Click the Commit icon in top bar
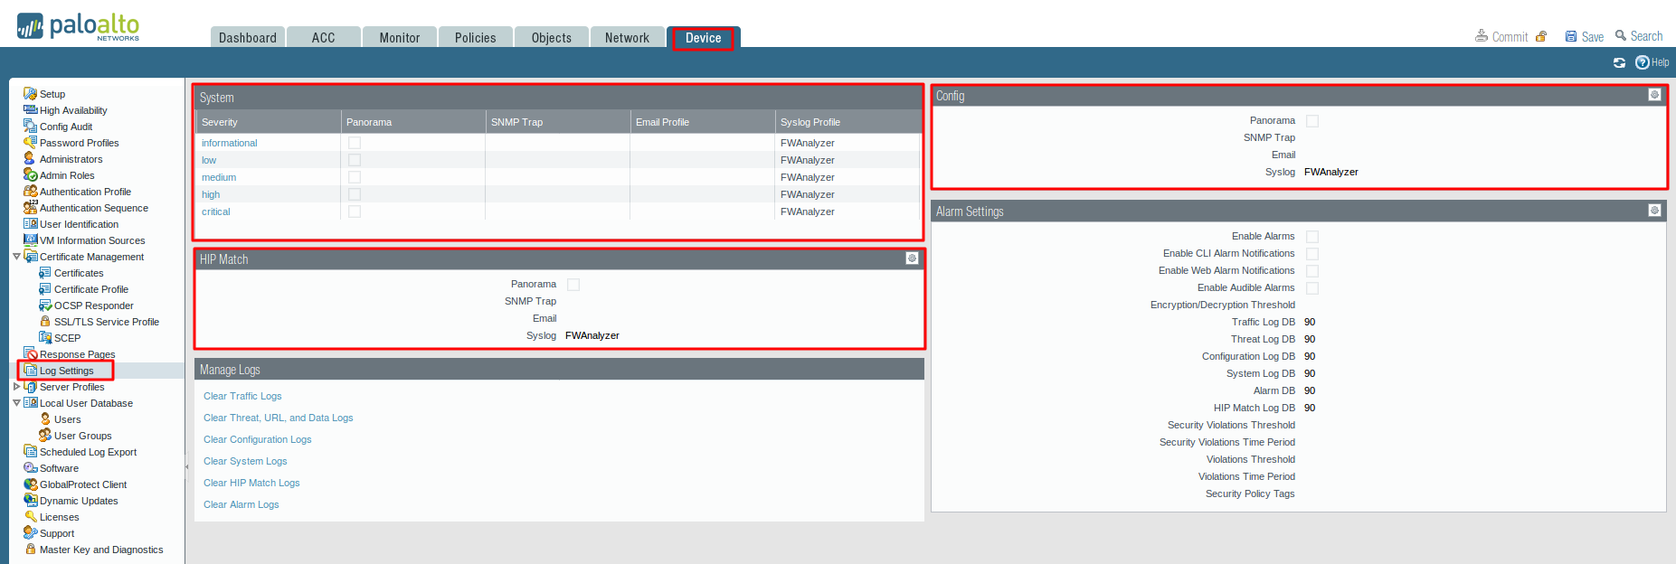Screen dimensions: 1676x564 point(1482,36)
